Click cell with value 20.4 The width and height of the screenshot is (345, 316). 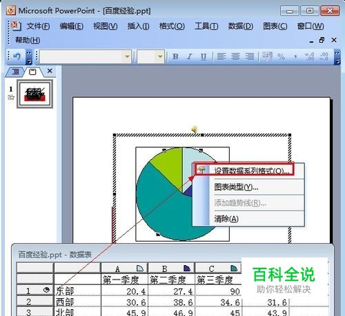click(x=124, y=291)
